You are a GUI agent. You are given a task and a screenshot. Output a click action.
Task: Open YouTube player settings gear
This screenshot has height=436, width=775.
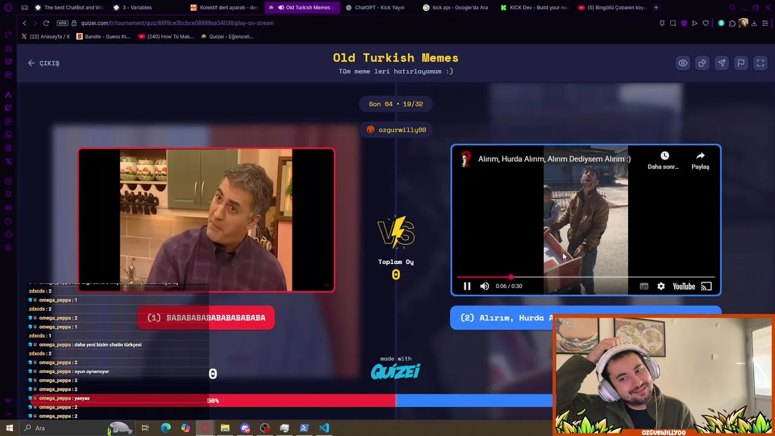click(x=661, y=286)
